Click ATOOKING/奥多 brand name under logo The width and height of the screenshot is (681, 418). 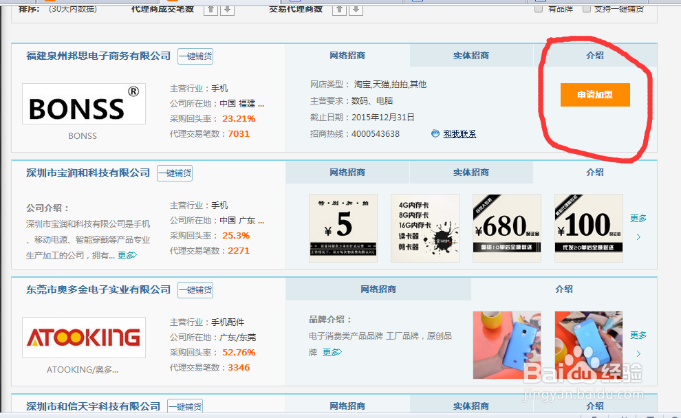[83, 370]
